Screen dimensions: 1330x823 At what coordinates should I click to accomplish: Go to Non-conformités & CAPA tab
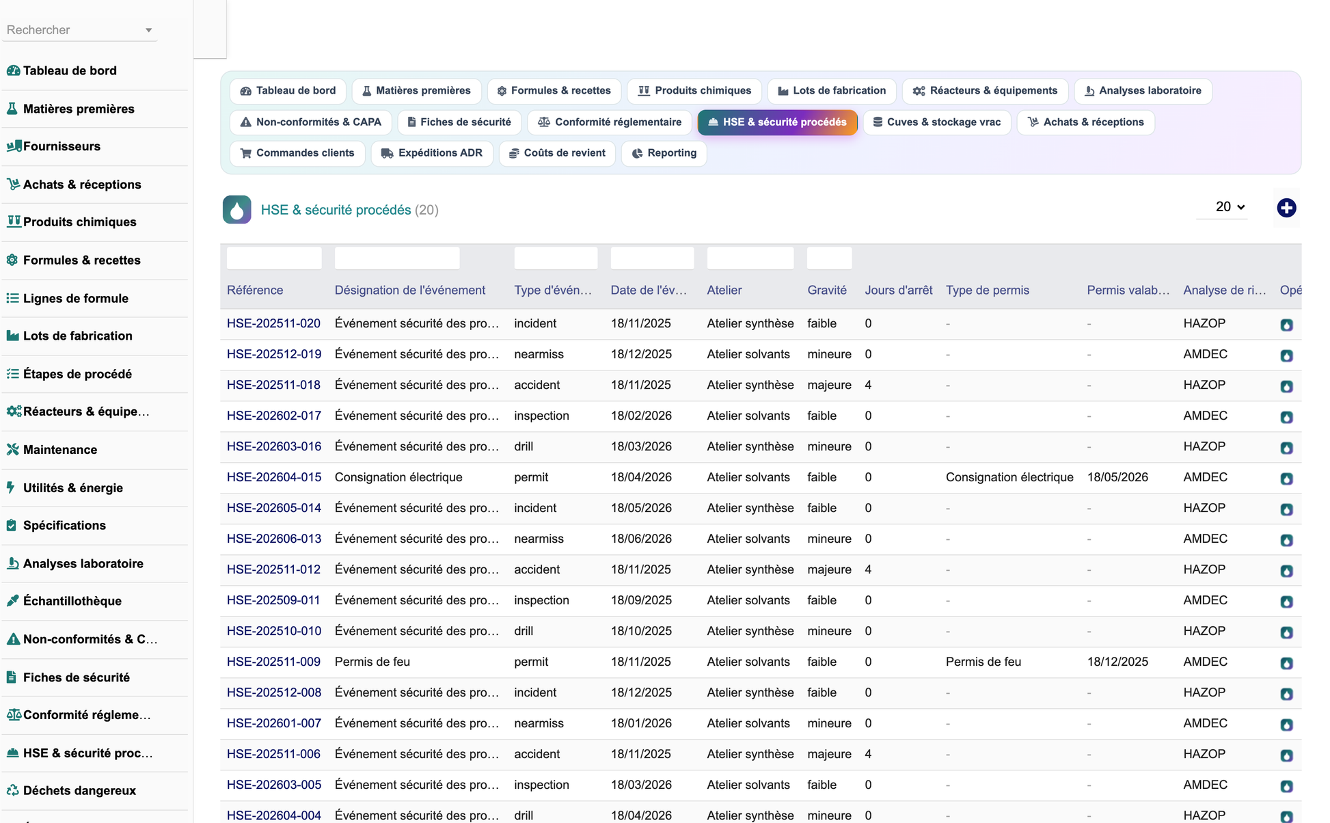click(x=310, y=122)
